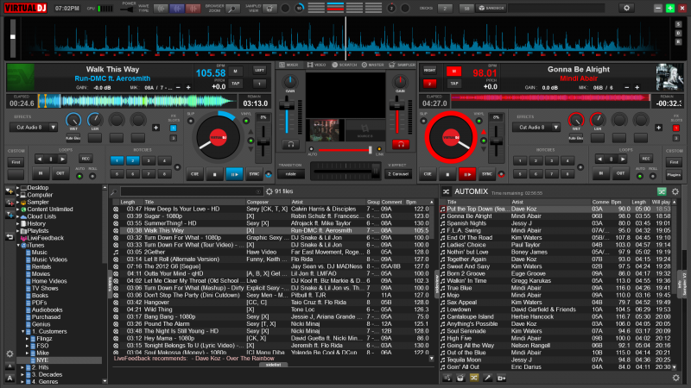Image resolution: width=691 pixels, height=388 pixels.
Task: Expand the Flingz subfolder
Action: [x=28, y=339]
